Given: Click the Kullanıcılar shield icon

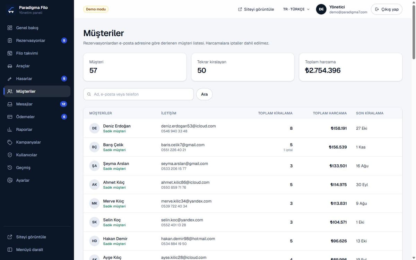Looking at the screenshot, I should coord(10,155).
